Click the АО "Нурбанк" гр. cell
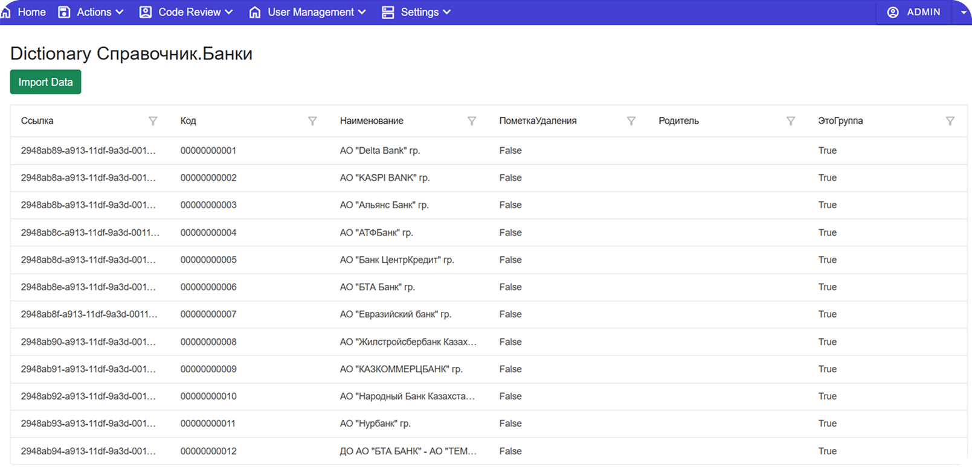Viewport: 972px width, 467px height. 375,424
